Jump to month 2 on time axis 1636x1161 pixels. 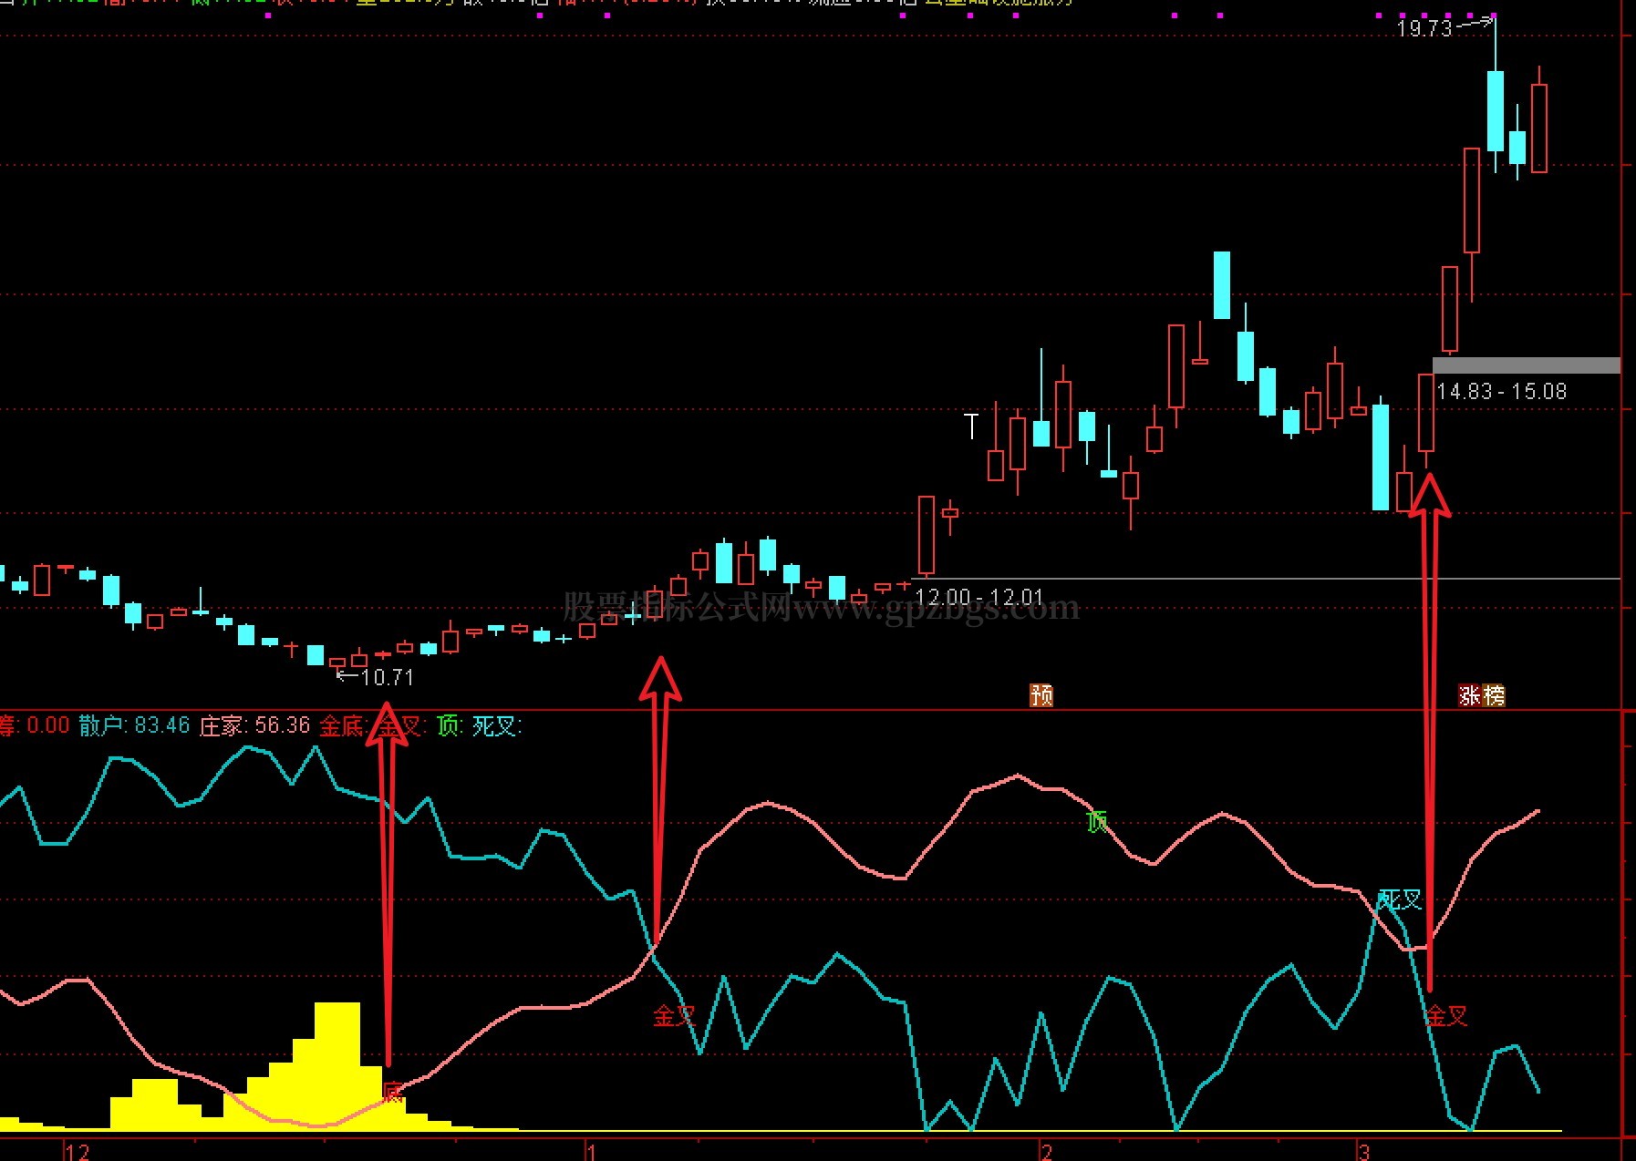coord(1046,1151)
